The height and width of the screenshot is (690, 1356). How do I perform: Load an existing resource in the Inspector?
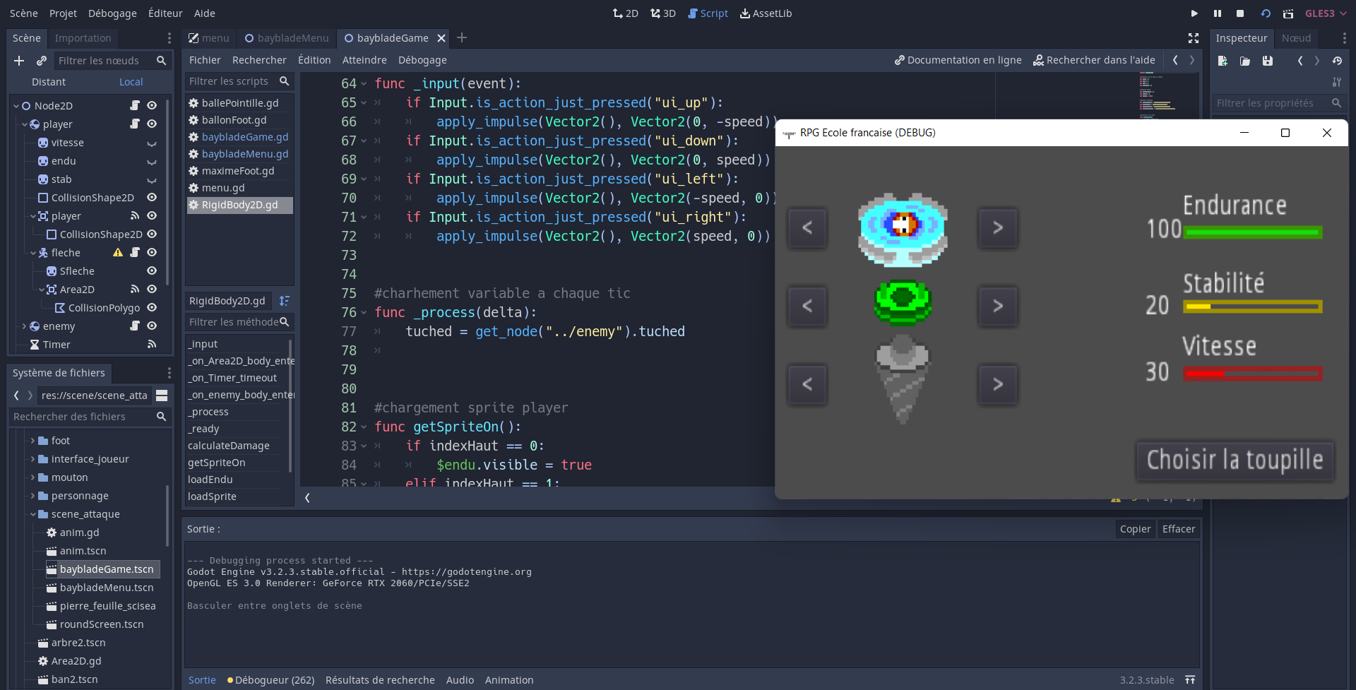(1245, 61)
